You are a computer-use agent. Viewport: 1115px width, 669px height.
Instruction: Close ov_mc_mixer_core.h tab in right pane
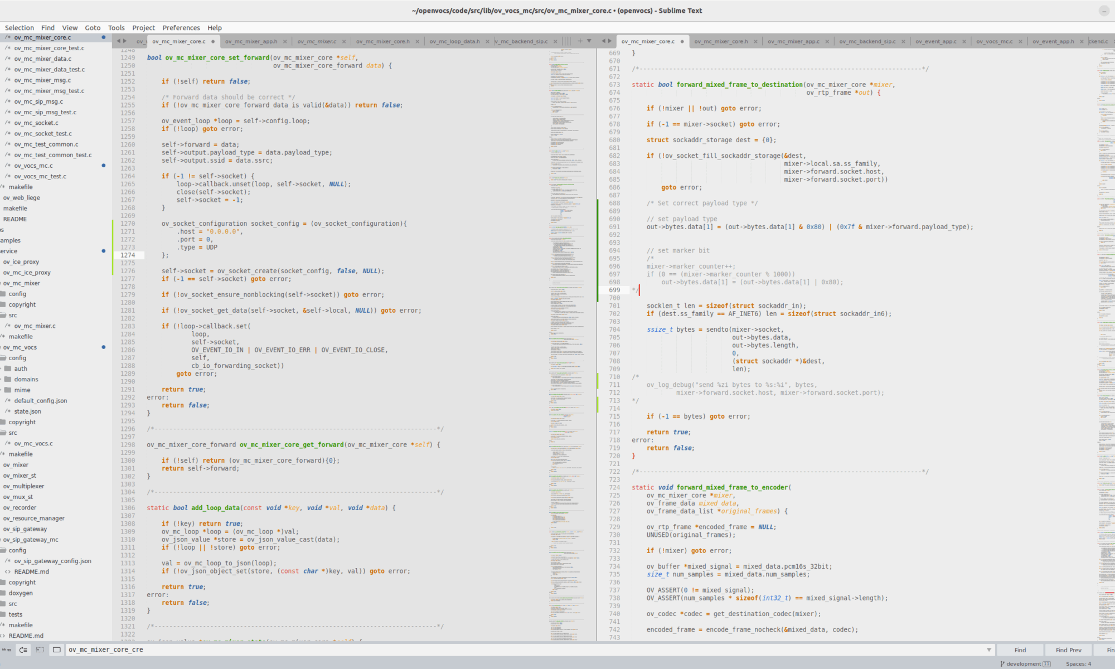click(x=755, y=41)
